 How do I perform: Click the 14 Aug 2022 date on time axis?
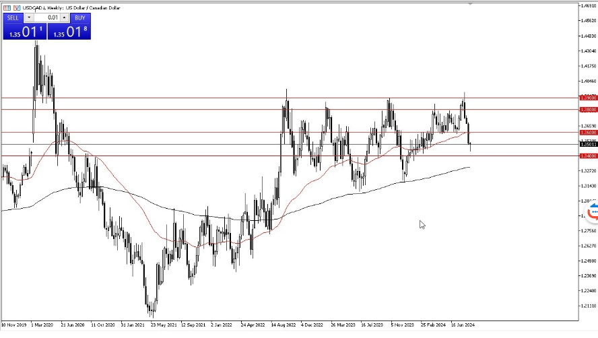(x=283, y=325)
